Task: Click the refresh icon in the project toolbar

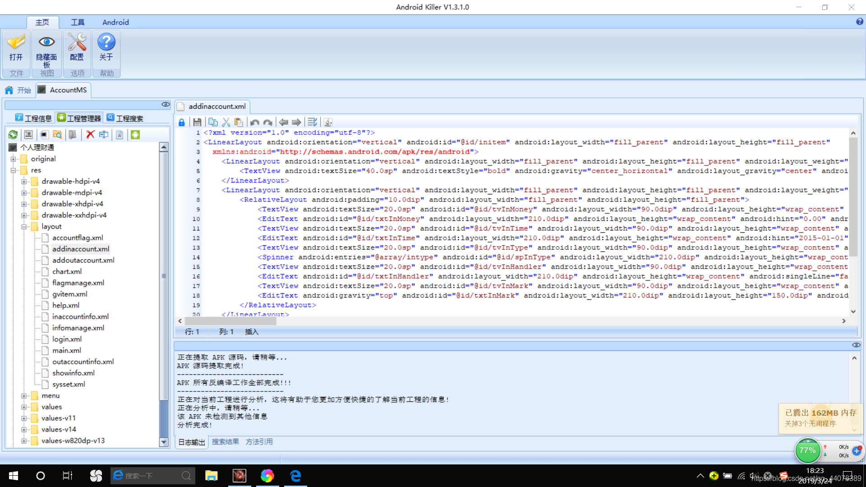Action: (x=13, y=134)
